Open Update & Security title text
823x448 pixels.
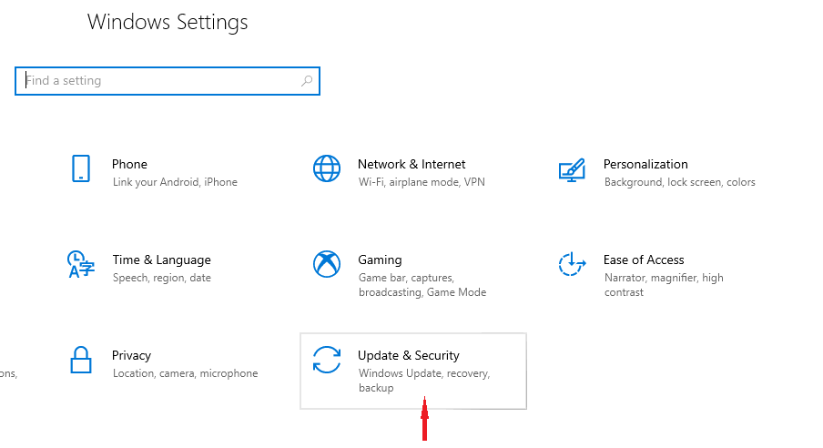coord(409,355)
